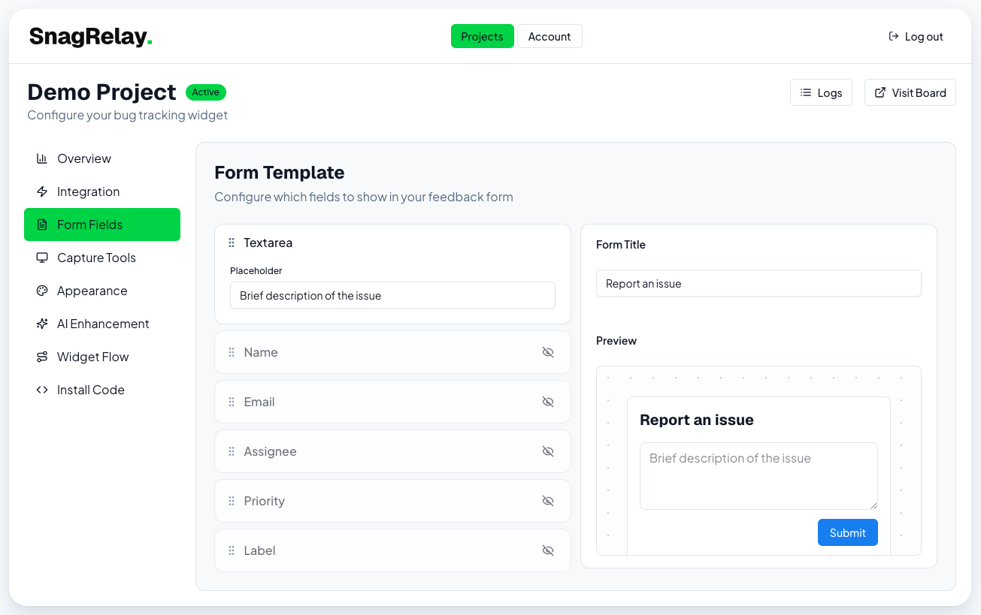Click 'Configure your bug tracking widget' text

click(128, 115)
